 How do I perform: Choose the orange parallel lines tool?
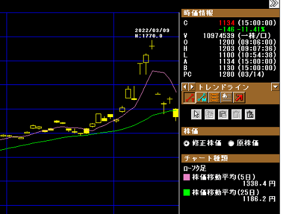point(214,97)
